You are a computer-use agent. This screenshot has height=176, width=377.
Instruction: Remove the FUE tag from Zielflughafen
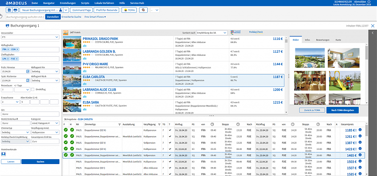[x=17, y=59]
